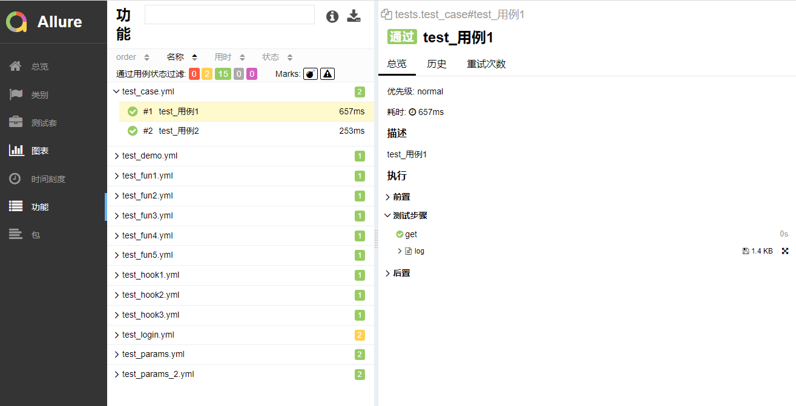Expand test_fun1.yml group

(x=241, y=176)
